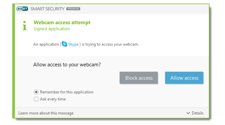
Task: Click the SMART SECURITY title text
Action: 47,9
